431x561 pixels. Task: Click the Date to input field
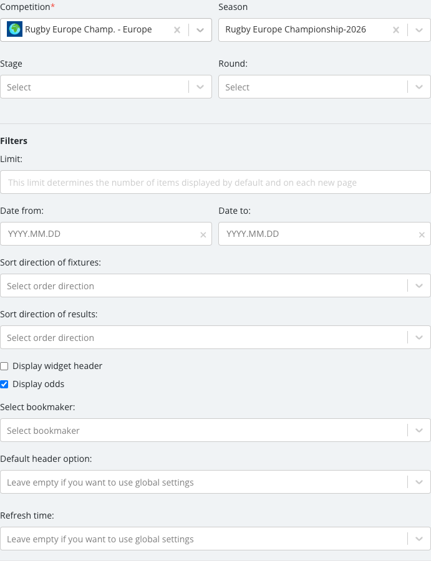(x=324, y=234)
